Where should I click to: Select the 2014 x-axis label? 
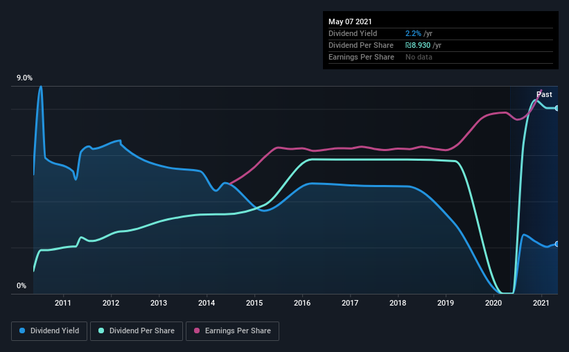(207, 303)
